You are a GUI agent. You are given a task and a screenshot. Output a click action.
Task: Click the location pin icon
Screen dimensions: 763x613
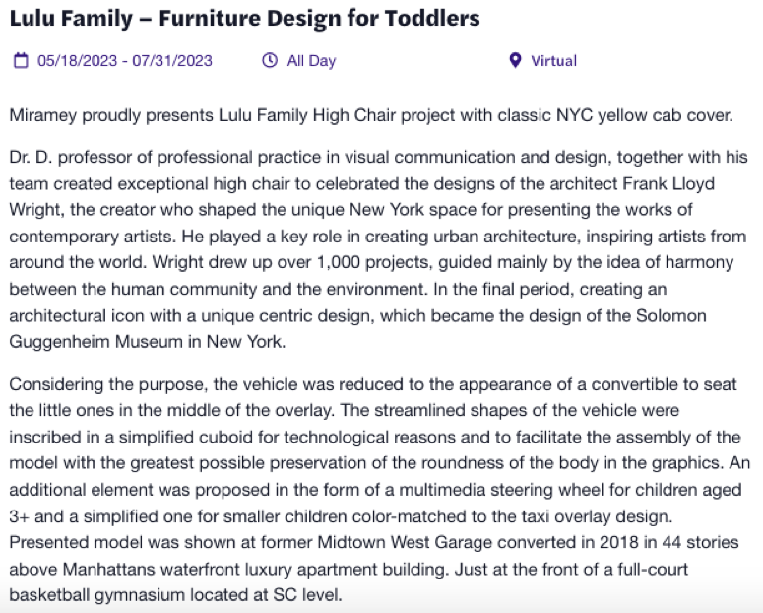(514, 61)
